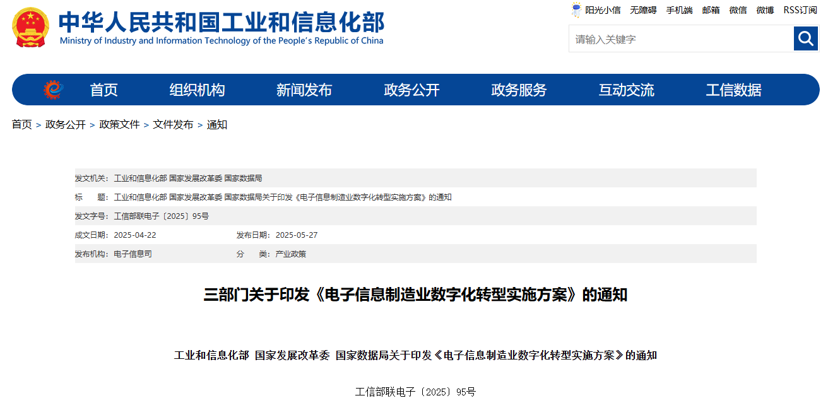Viewport: 828px width, 398px height.
Task: Click the 微信 WeChat link
Action: point(738,9)
